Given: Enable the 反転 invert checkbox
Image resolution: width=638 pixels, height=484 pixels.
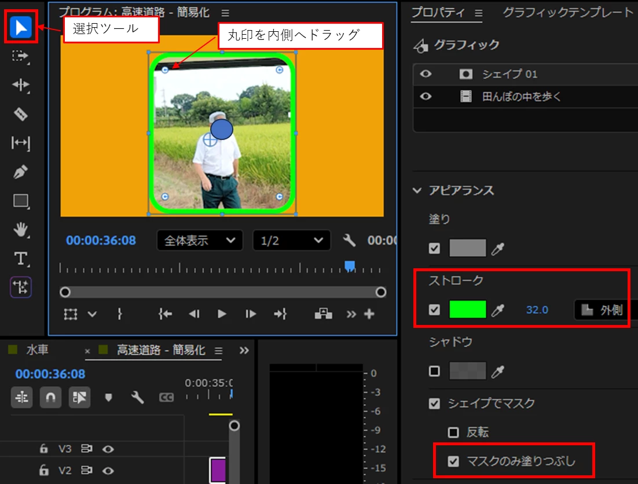Looking at the screenshot, I should pyautogui.click(x=453, y=432).
